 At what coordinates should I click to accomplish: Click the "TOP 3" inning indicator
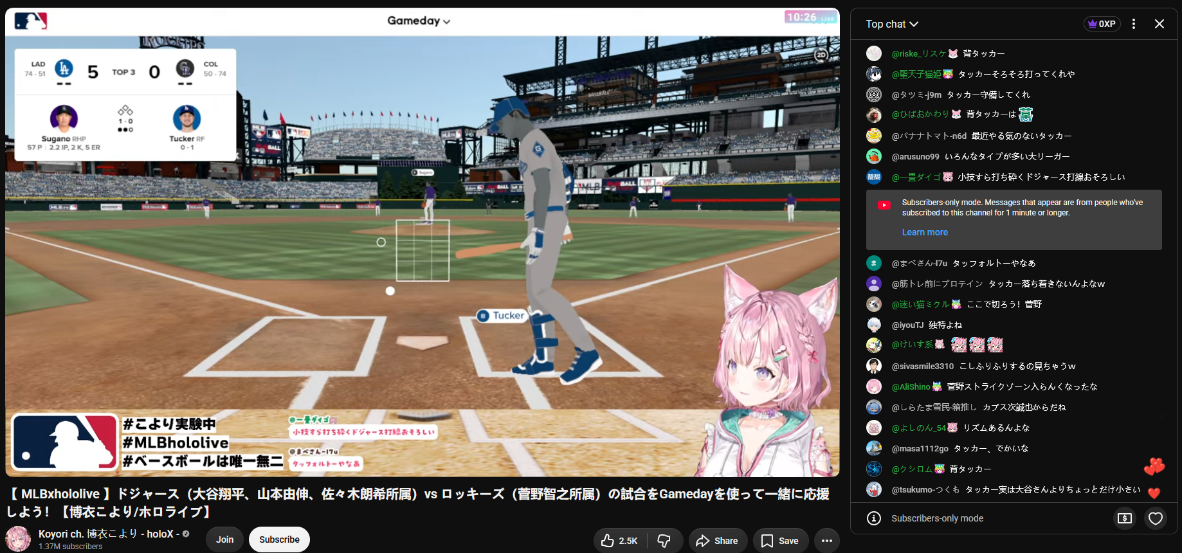click(x=123, y=72)
